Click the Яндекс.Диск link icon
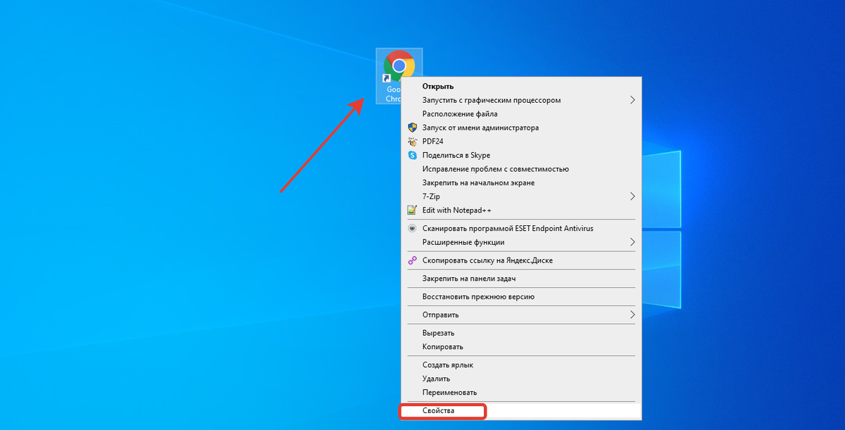 [x=413, y=260]
